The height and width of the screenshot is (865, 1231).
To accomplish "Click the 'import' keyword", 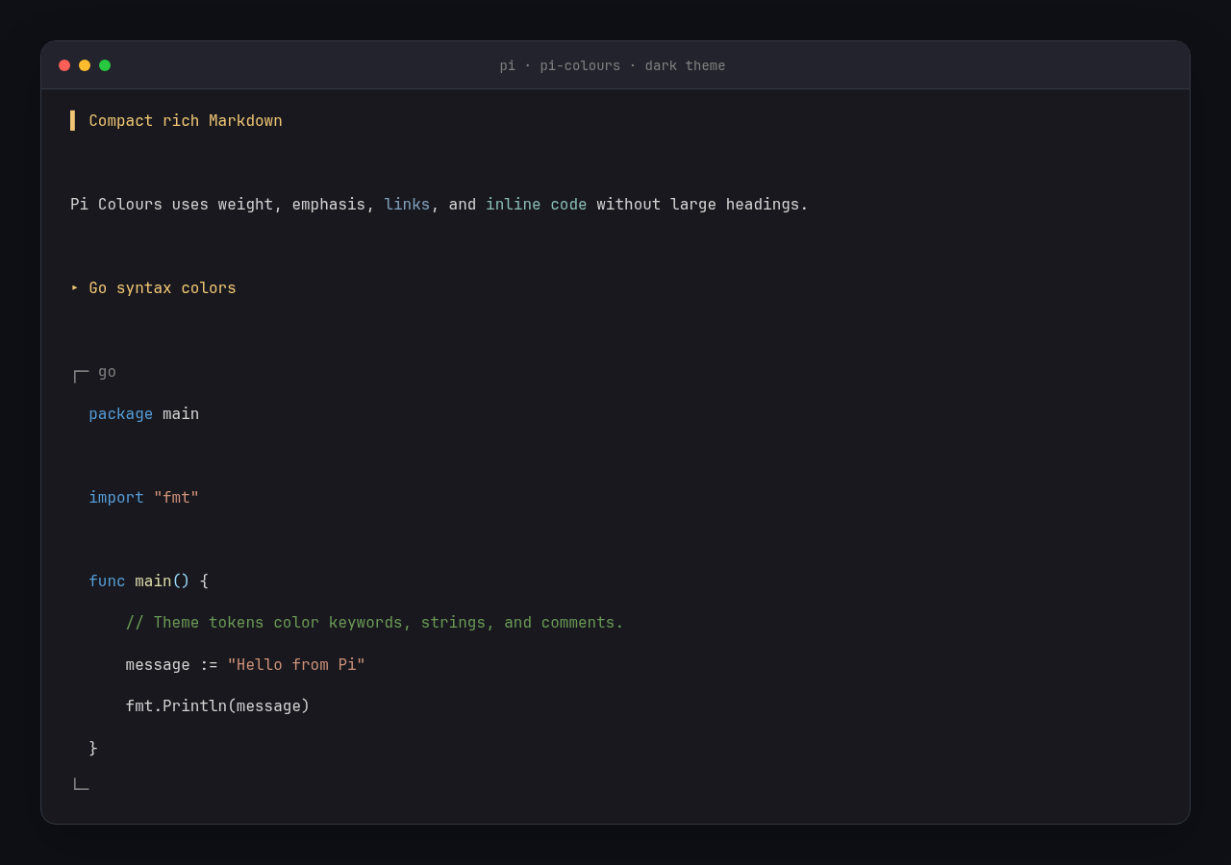I will pyautogui.click(x=116, y=498).
